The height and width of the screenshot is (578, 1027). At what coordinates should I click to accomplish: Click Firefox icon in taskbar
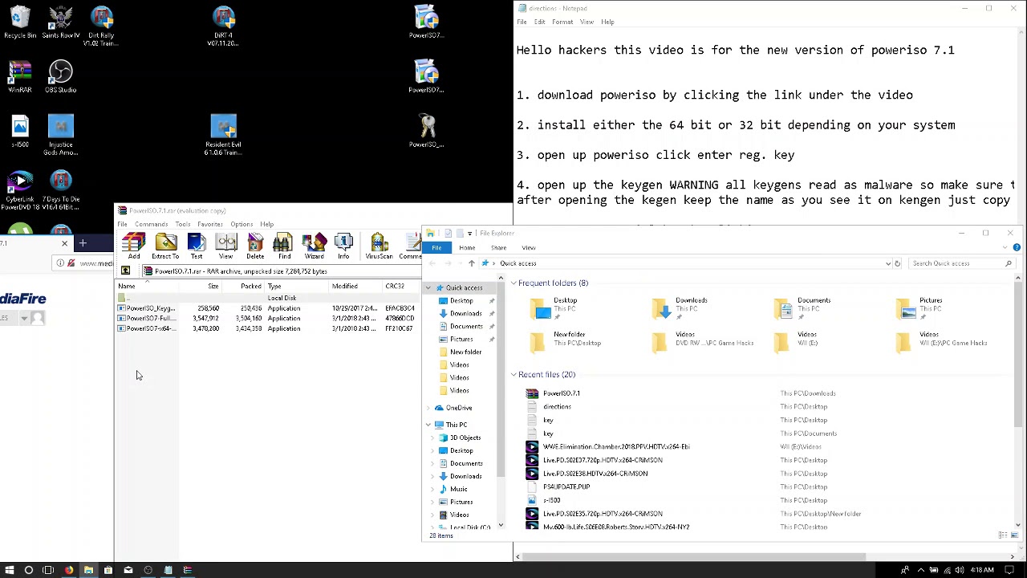tap(69, 570)
